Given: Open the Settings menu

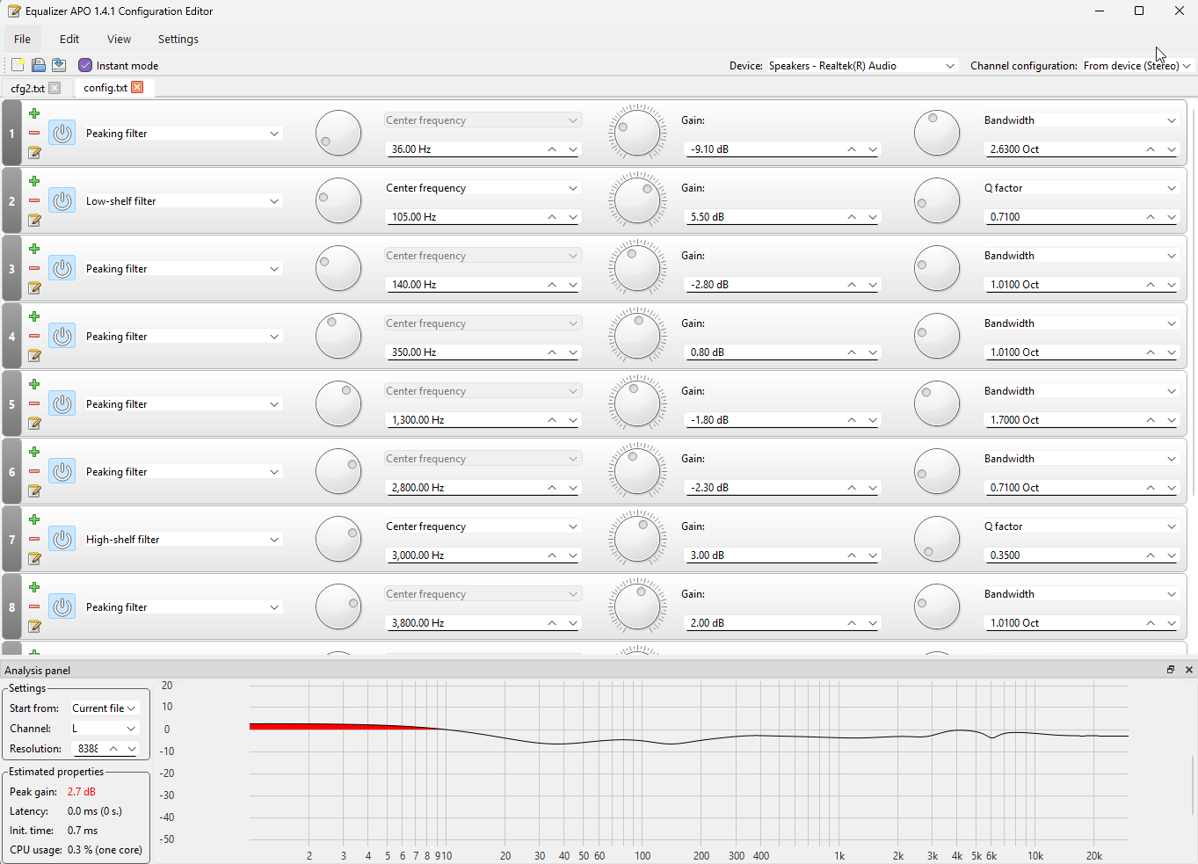Looking at the screenshot, I should pyautogui.click(x=178, y=39).
